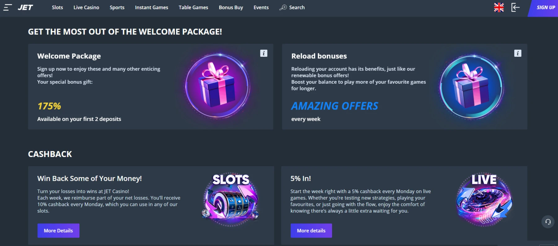Open the headset live support chat

[548, 222]
